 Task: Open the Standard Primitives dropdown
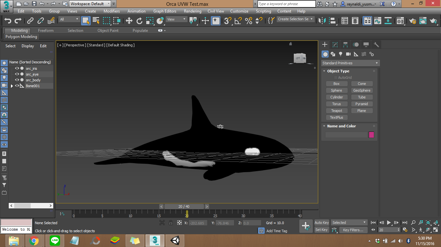click(350, 63)
